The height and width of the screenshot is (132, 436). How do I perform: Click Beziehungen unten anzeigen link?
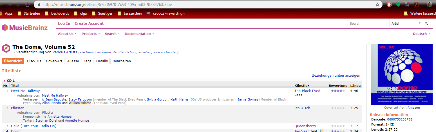tap(336, 76)
